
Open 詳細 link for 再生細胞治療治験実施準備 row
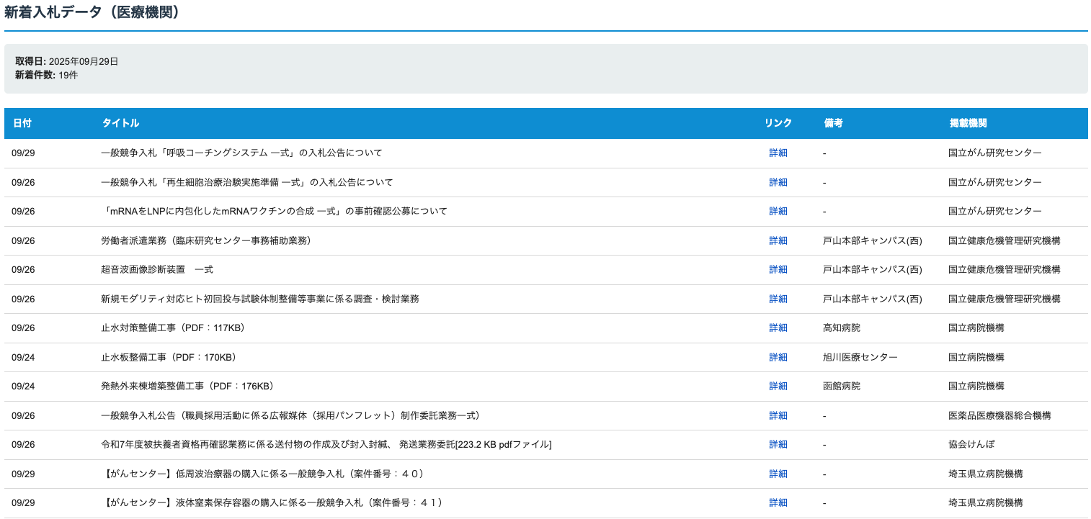[778, 182]
